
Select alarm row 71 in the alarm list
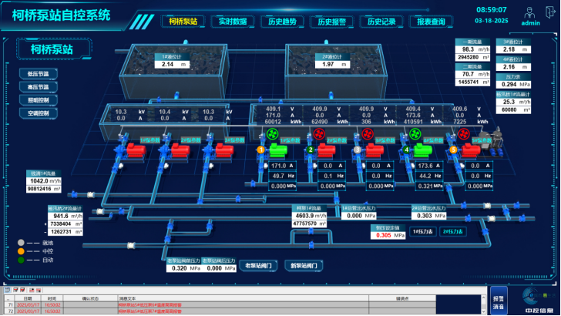coord(154,304)
